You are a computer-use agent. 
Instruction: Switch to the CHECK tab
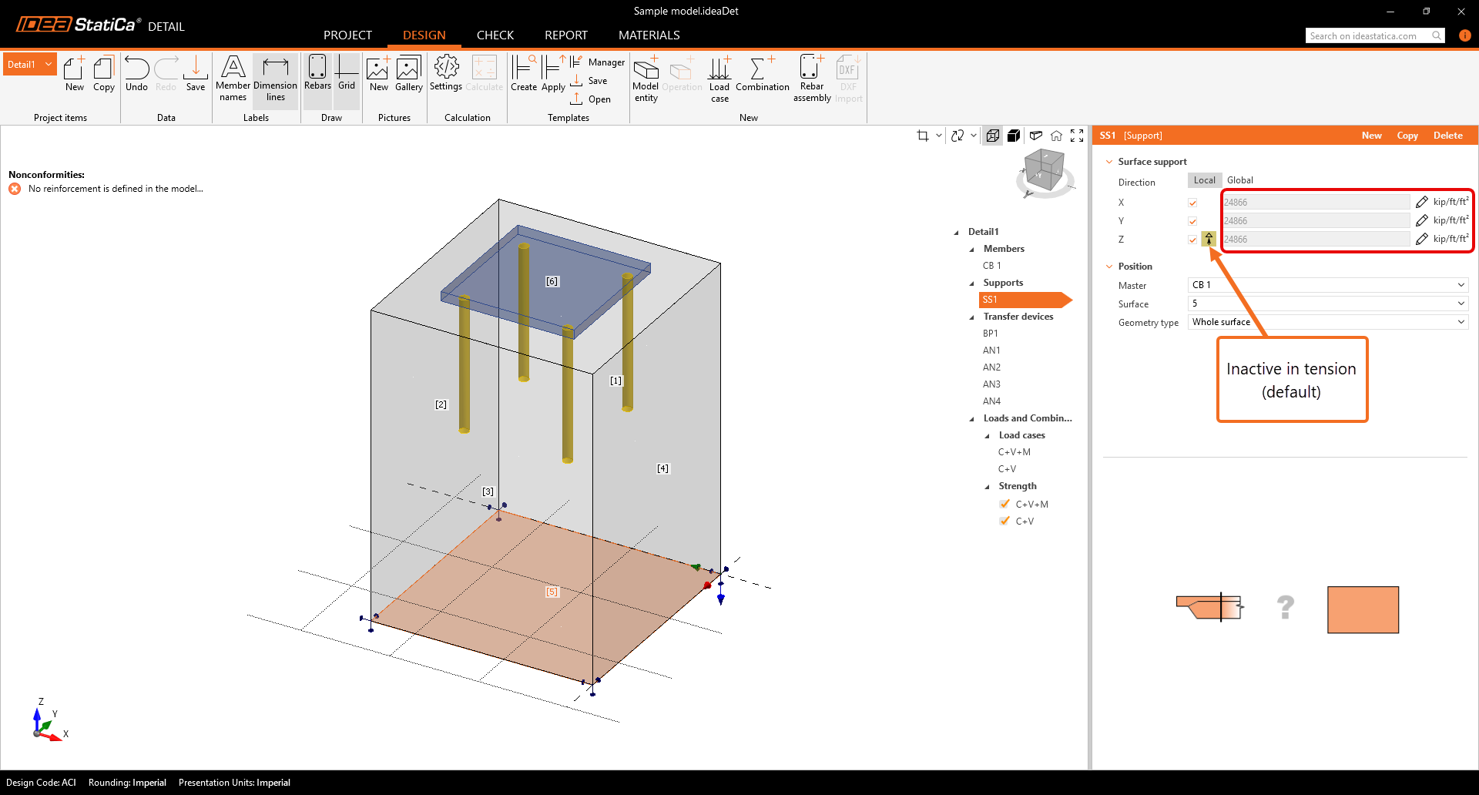click(x=495, y=35)
